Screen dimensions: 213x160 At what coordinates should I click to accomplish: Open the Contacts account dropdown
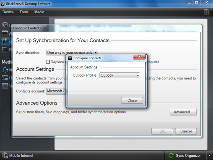56,91
